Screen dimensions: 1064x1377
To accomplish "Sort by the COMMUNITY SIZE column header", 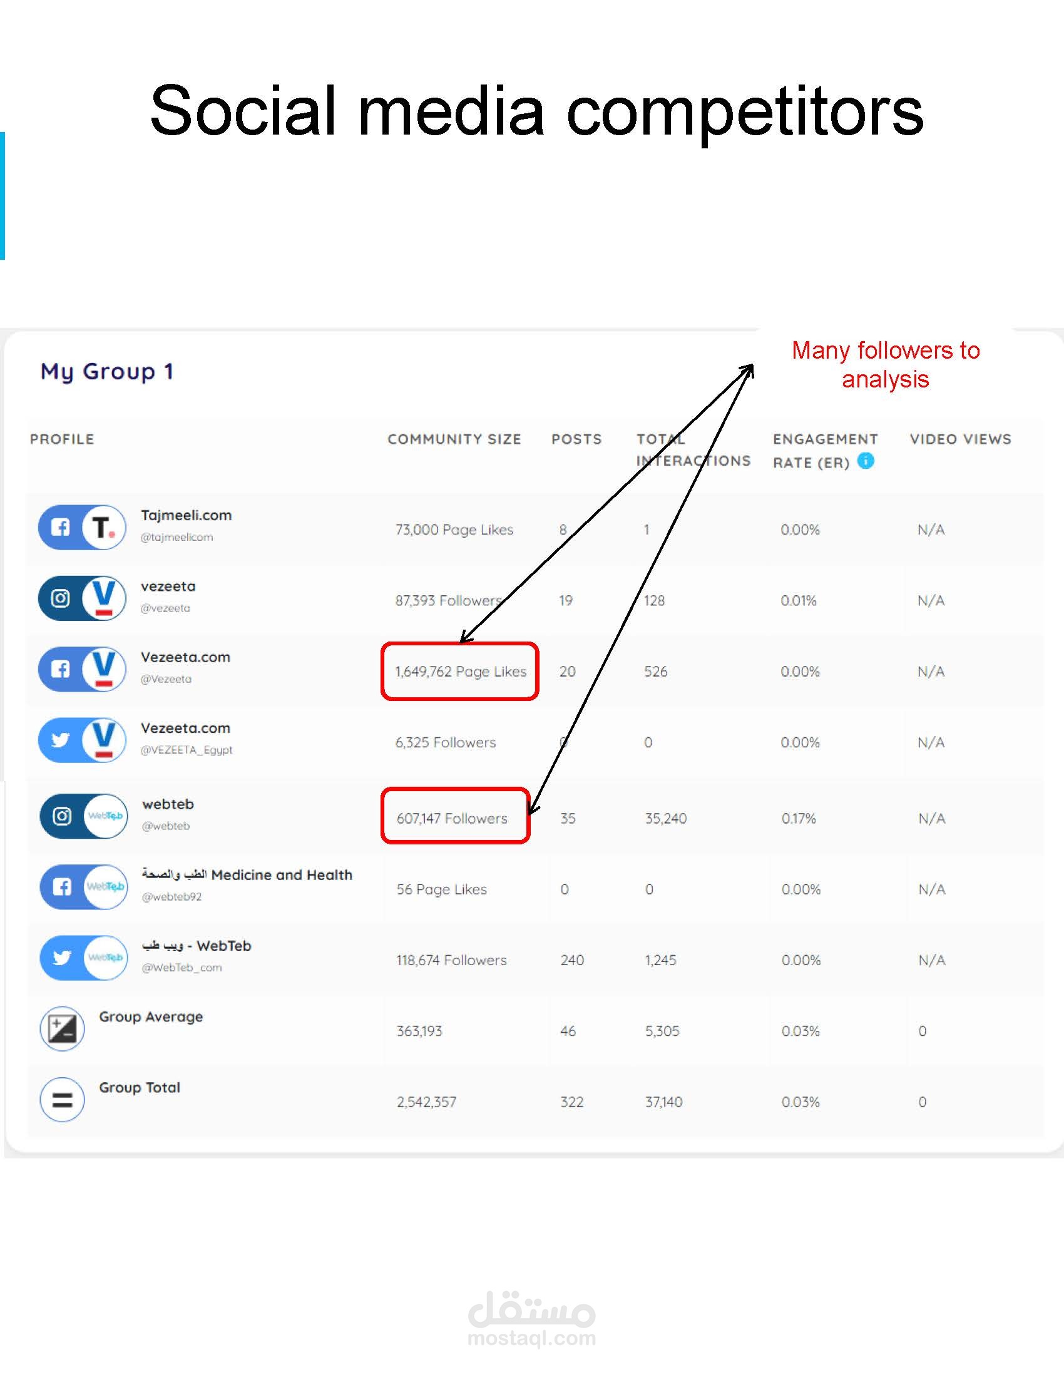I will tap(454, 439).
